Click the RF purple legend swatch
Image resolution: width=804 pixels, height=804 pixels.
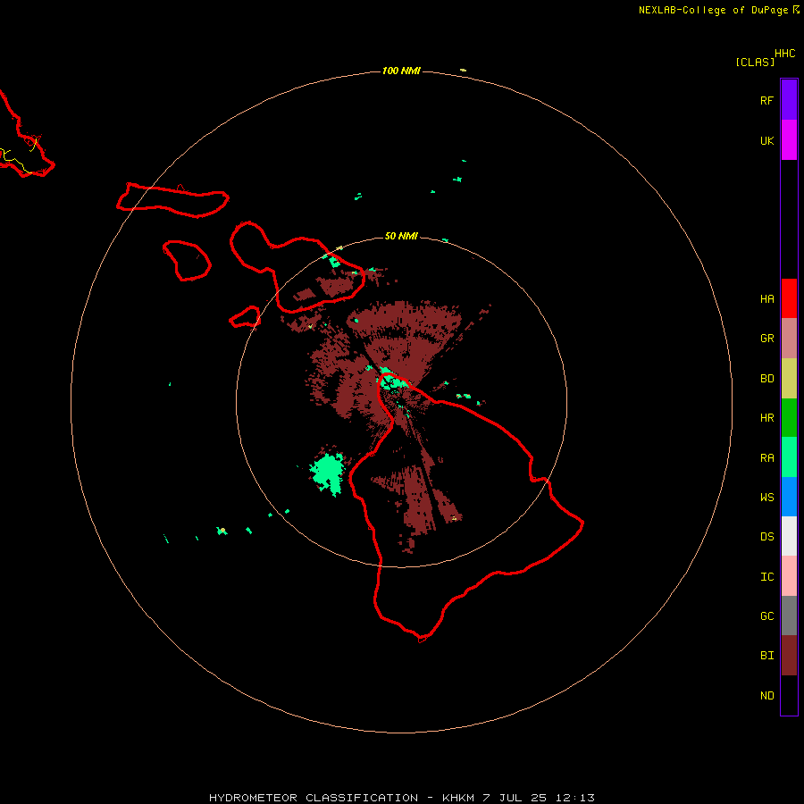789,100
